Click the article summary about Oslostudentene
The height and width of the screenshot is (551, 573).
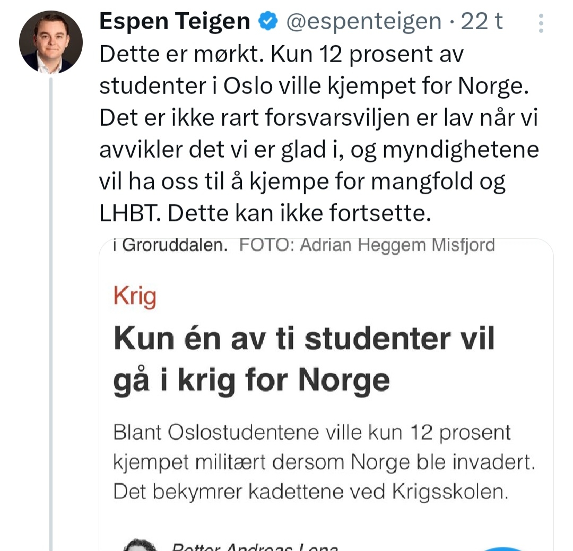click(x=312, y=433)
